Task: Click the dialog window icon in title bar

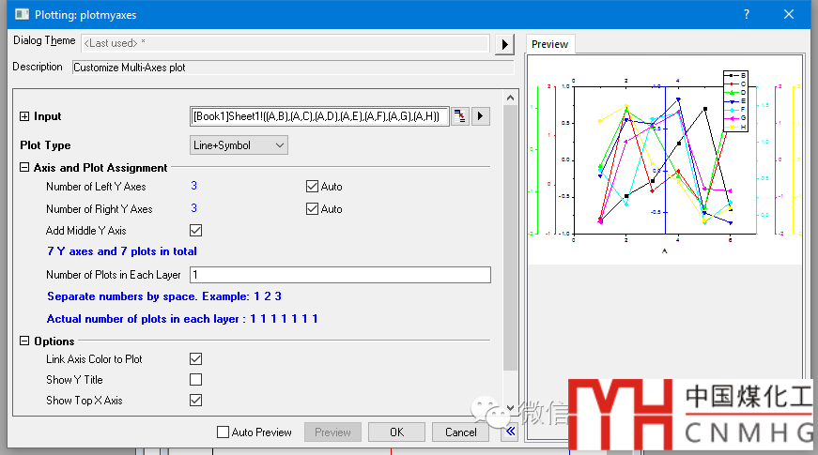Action: click(x=21, y=14)
